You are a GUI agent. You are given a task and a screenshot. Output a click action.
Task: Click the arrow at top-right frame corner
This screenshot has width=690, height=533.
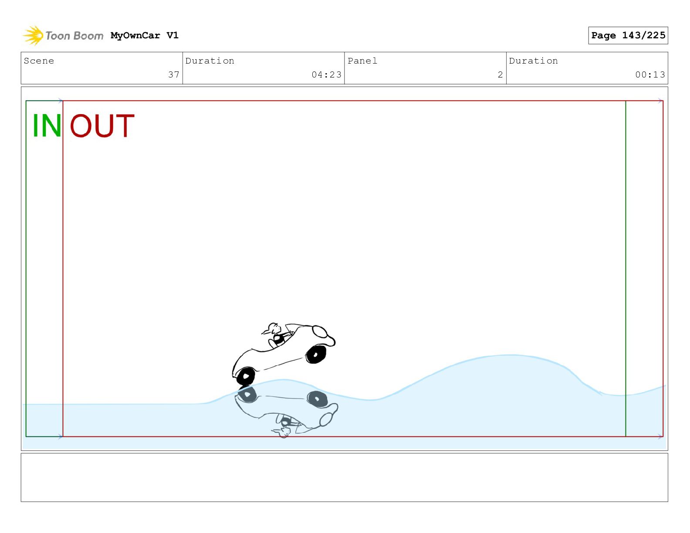660,101
